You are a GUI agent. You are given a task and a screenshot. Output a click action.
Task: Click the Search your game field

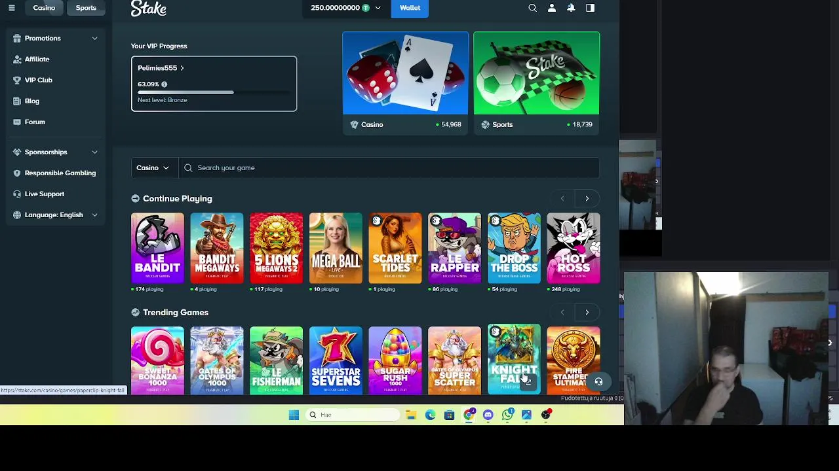[389, 167]
